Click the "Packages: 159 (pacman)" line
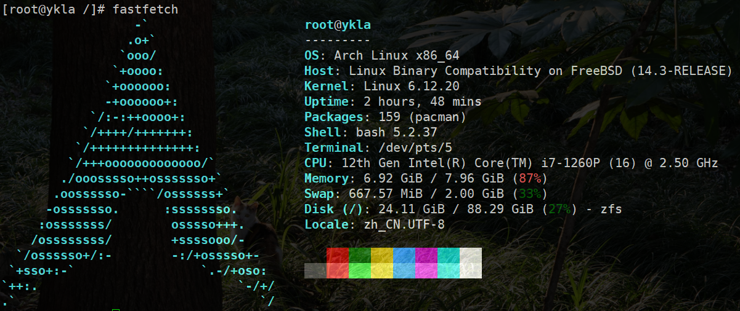The image size is (740, 311). pos(386,117)
